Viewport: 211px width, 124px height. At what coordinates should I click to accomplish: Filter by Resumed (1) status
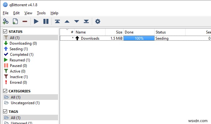pos(30,60)
